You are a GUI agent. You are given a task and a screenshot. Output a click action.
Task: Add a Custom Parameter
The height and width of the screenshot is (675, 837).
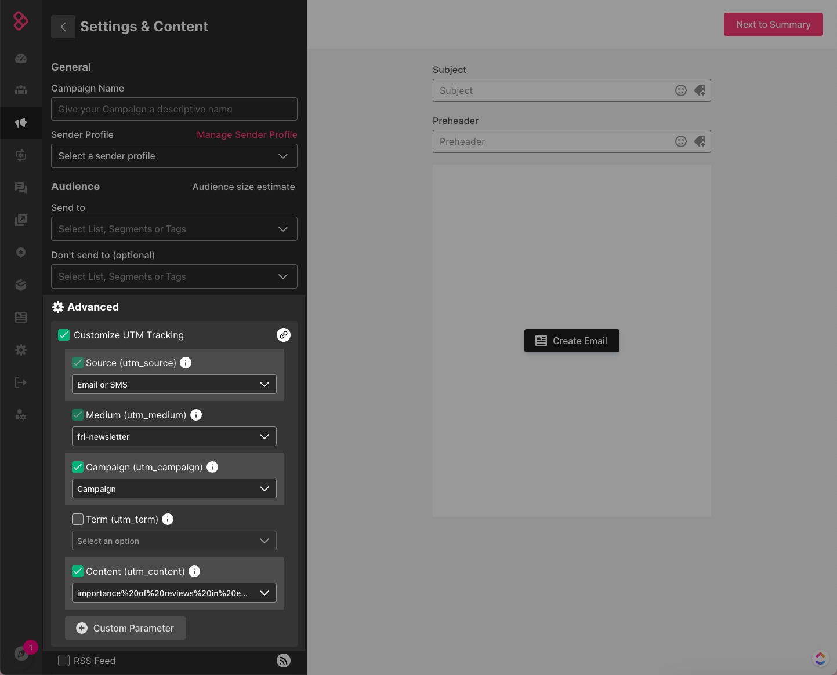pyautogui.click(x=125, y=628)
